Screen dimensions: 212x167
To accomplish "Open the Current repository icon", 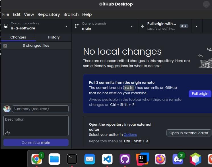I will point(6,26).
